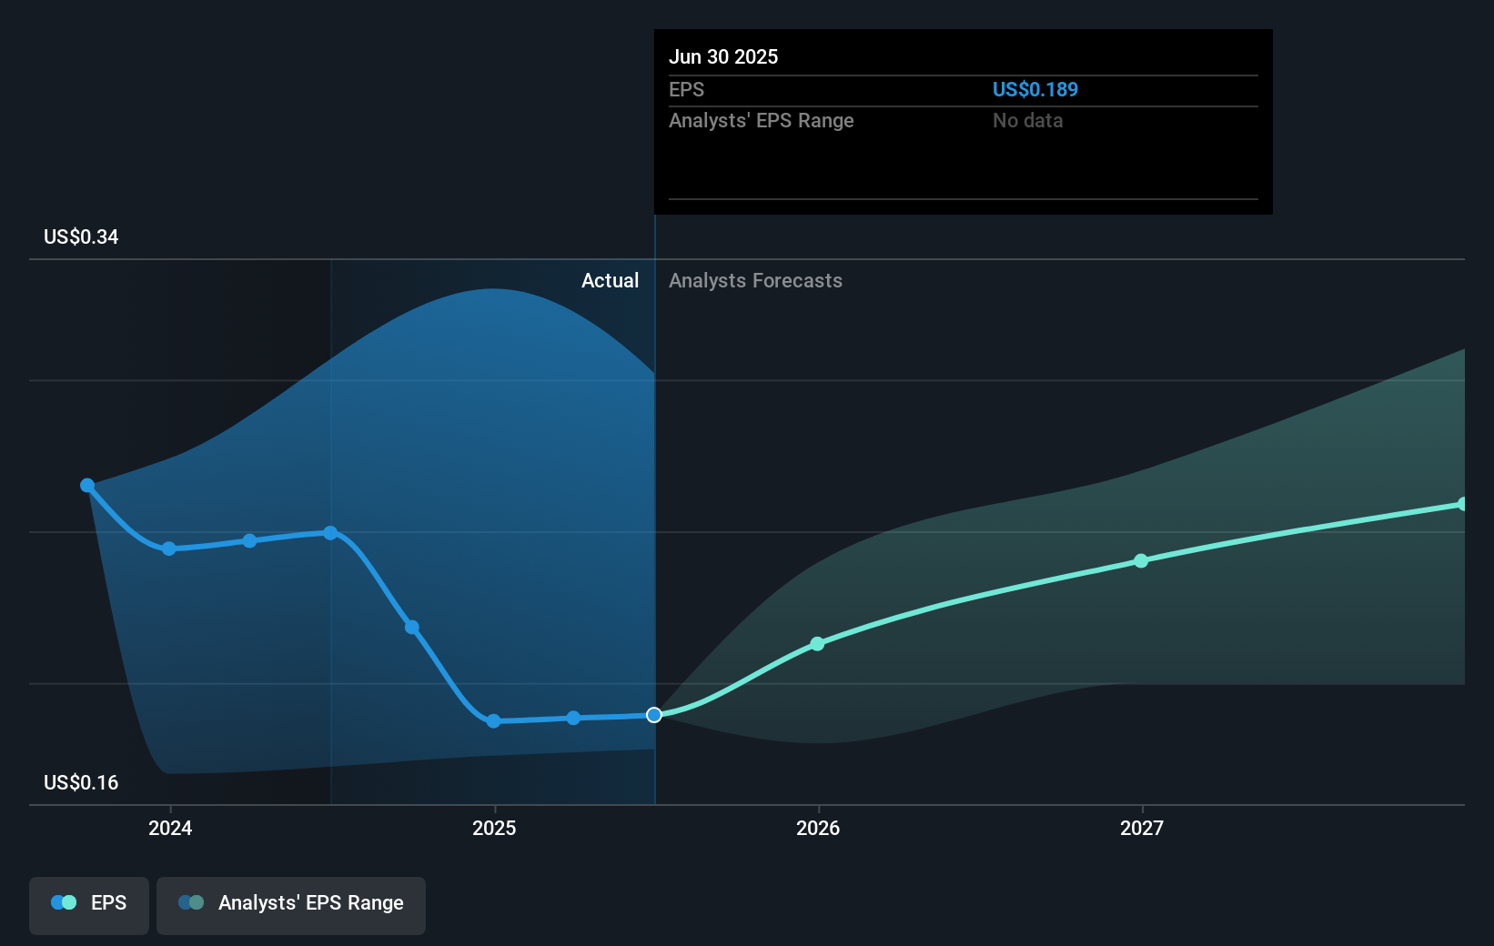Select the Actual section label
The height and width of the screenshot is (946, 1494).
610,280
